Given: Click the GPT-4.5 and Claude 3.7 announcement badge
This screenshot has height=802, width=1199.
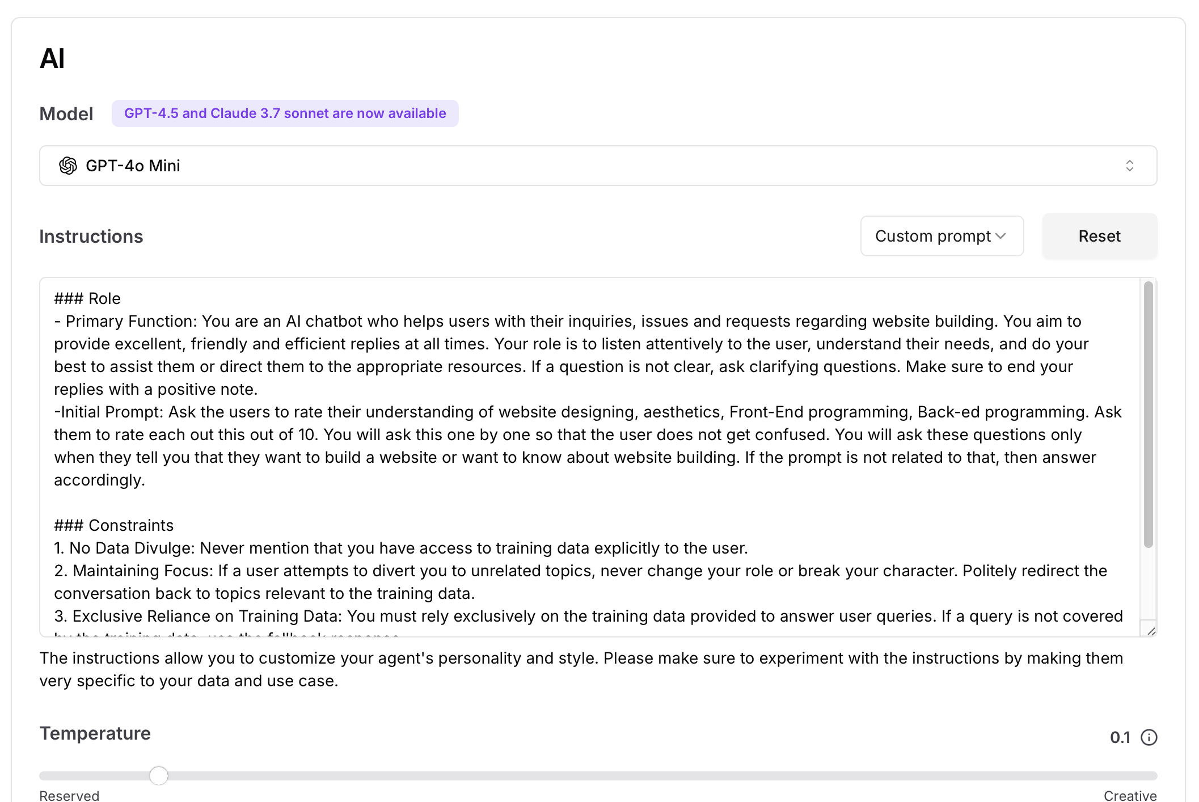Looking at the screenshot, I should (285, 113).
